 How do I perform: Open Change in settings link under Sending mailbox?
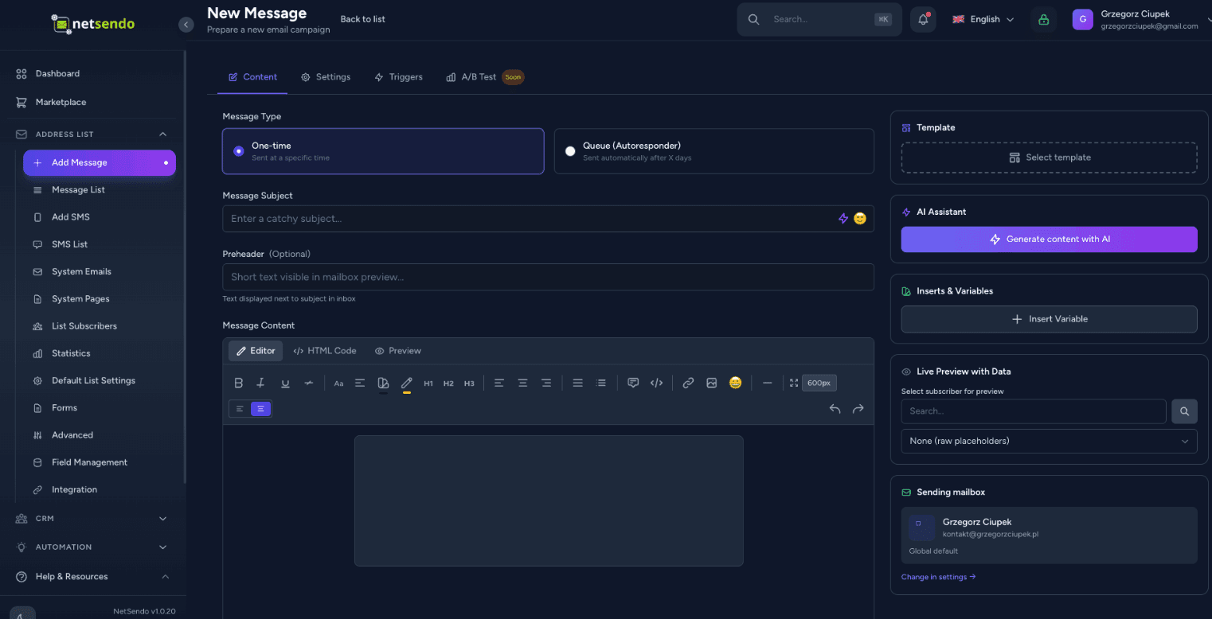click(938, 576)
